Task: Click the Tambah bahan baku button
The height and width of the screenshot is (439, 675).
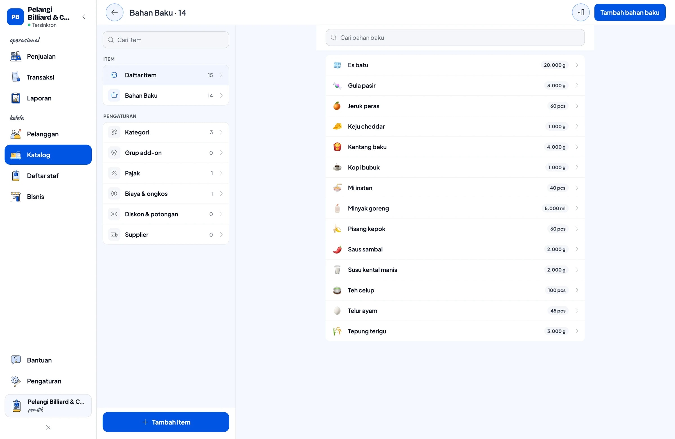Action: coord(630,12)
